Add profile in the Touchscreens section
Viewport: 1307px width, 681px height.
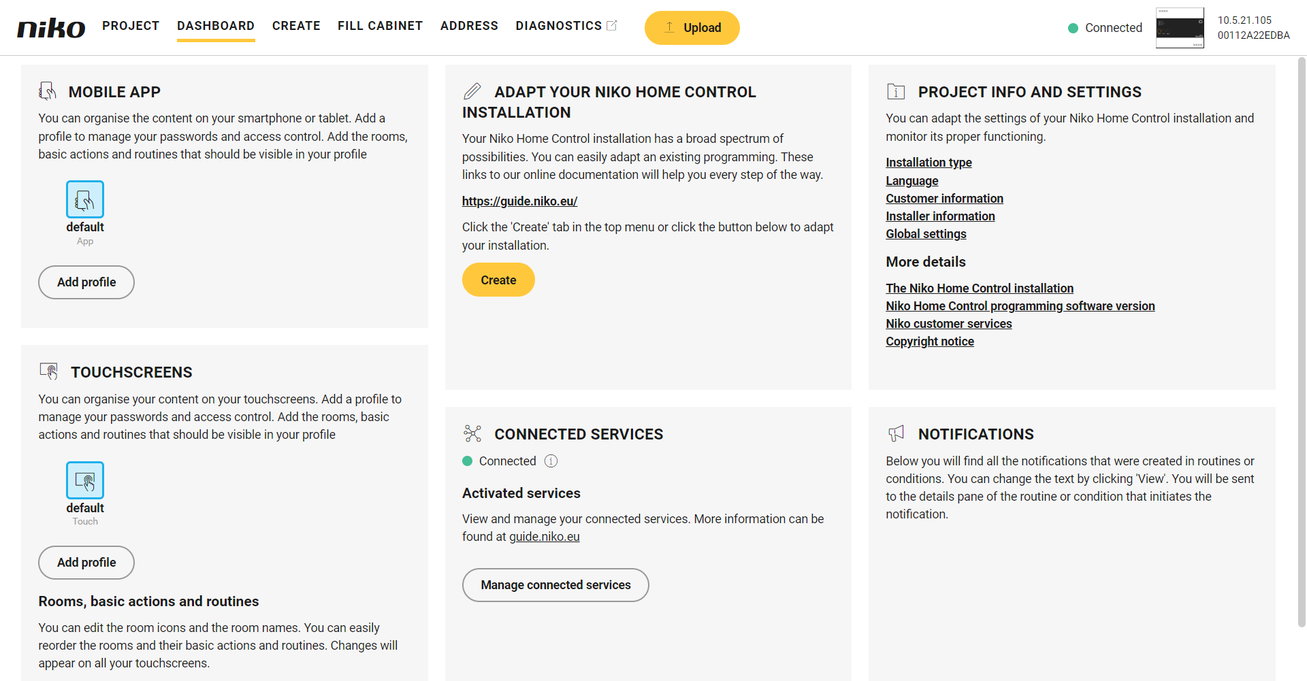point(86,563)
